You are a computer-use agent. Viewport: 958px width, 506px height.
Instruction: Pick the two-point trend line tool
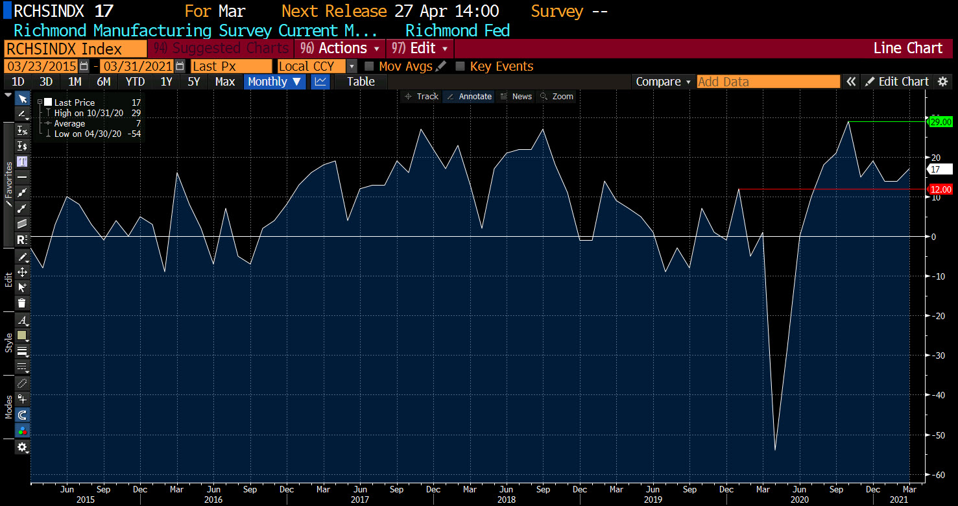click(x=22, y=208)
